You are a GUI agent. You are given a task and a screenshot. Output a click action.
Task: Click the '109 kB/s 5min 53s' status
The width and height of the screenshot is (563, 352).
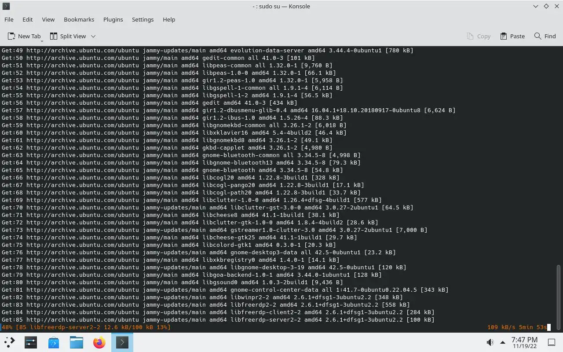[517, 327]
